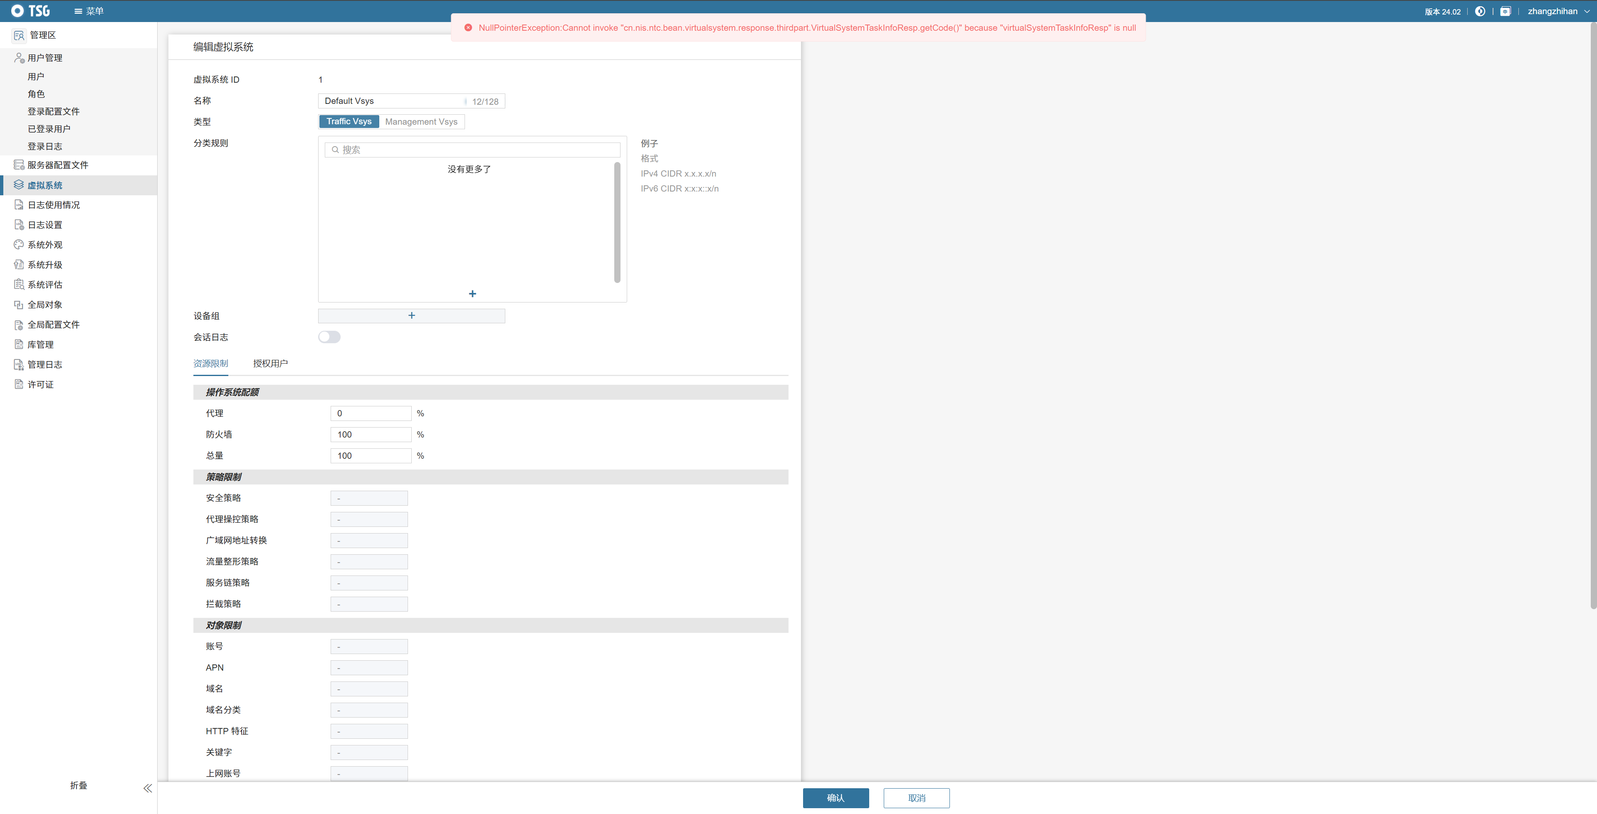Collapse sidebar with double-chevron icon

[x=148, y=788]
